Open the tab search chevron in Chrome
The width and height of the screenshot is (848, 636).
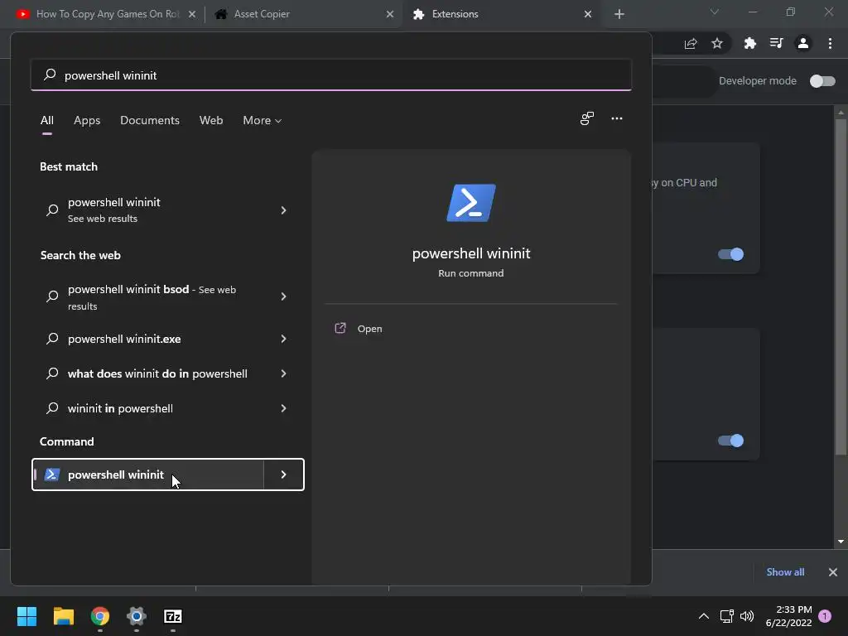pos(715,12)
